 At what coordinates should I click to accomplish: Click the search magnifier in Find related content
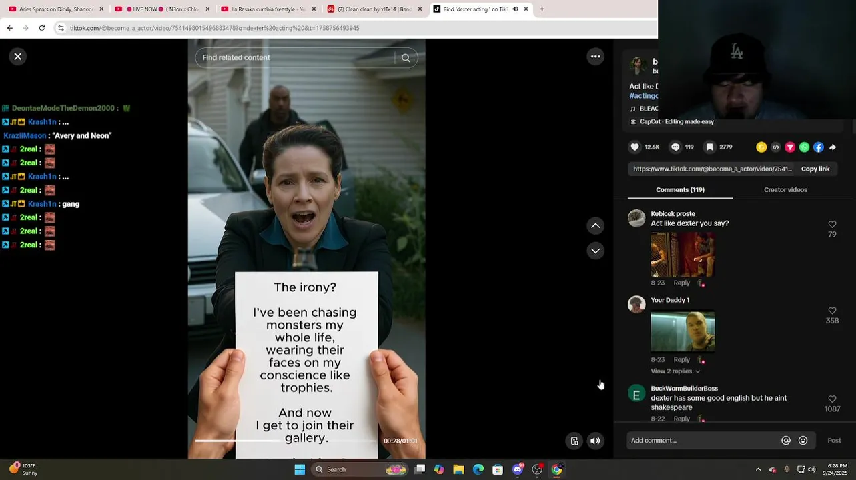(406, 58)
